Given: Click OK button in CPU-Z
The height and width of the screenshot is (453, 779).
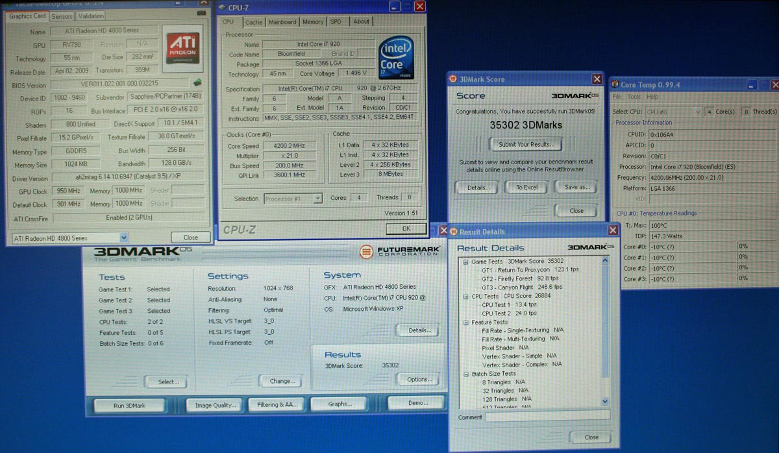Looking at the screenshot, I should pyautogui.click(x=406, y=228).
